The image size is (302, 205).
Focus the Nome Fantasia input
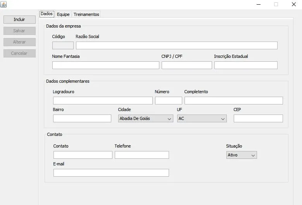(x=105, y=65)
